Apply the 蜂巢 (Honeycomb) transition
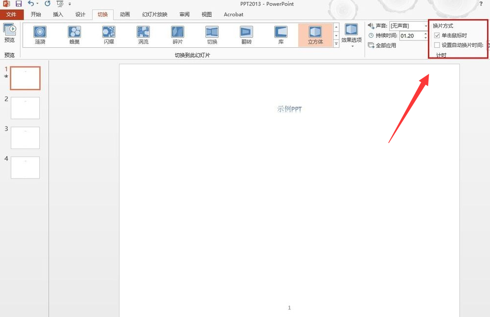This screenshot has height=317, width=490. coord(74,35)
